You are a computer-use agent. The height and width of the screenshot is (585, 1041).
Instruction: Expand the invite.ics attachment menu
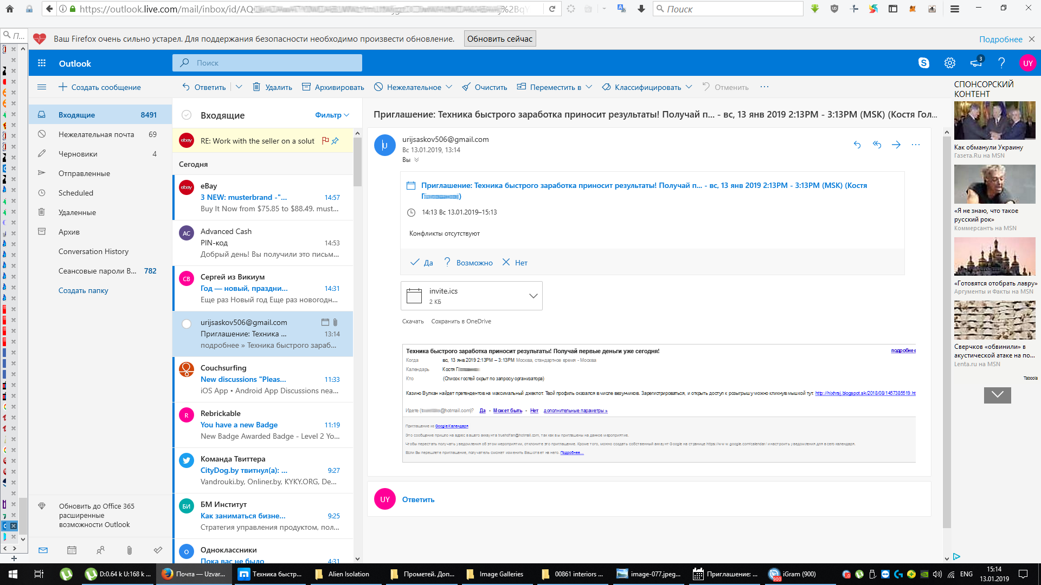tap(533, 296)
